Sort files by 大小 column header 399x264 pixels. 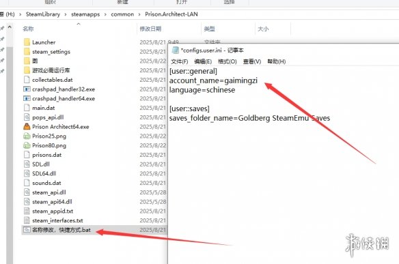(263, 29)
